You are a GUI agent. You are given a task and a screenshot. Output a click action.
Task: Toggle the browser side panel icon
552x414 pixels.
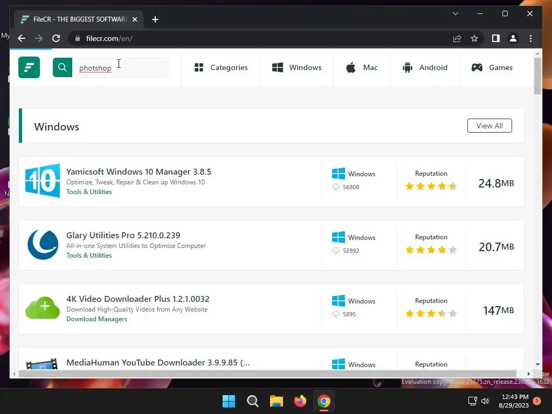click(x=496, y=38)
